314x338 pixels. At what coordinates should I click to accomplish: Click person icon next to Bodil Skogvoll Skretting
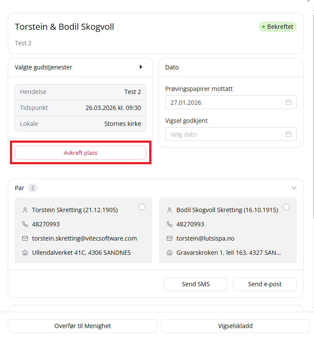pyautogui.click(x=170, y=210)
